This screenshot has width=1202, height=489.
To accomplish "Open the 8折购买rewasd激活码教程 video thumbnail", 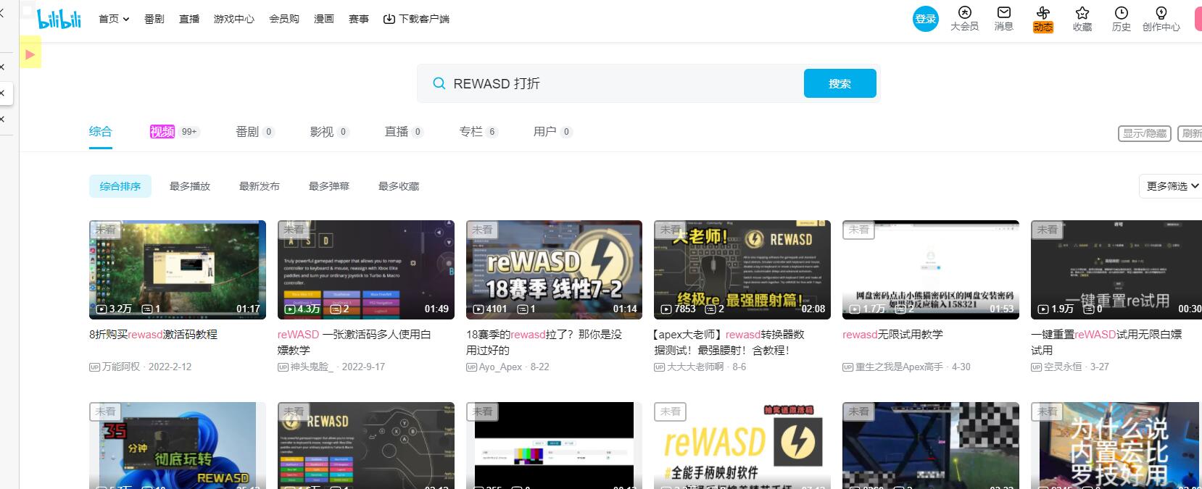I will [178, 269].
